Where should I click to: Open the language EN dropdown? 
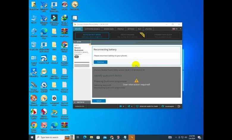(x=177, y=29)
